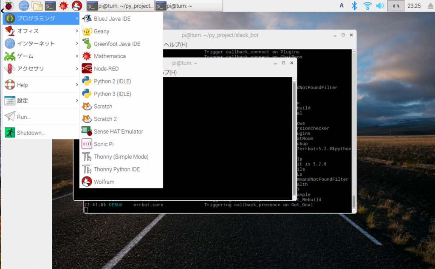
Task: Choose Run... from the main menu
Action: (41, 117)
